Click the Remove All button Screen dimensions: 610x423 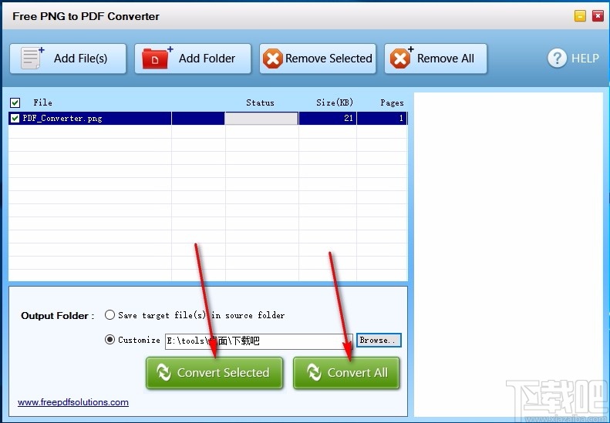click(436, 59)
